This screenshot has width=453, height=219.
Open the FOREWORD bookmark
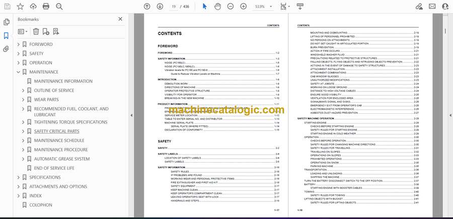pos(41,44)
